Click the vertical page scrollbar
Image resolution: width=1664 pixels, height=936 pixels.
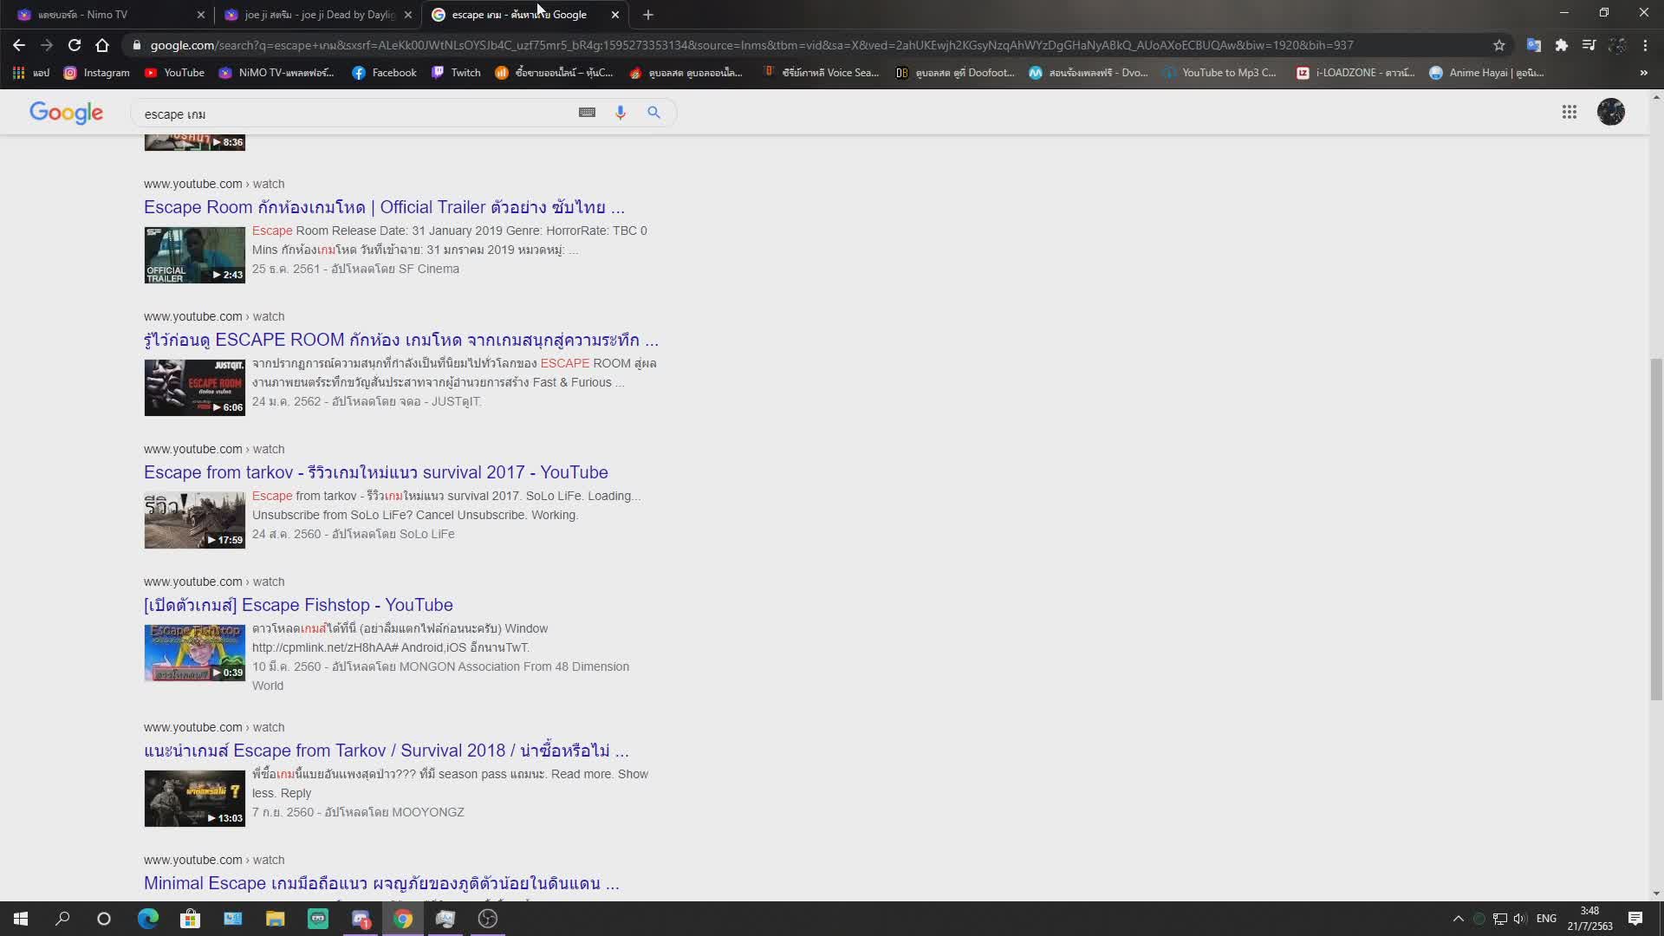[x=1656, y=529]
